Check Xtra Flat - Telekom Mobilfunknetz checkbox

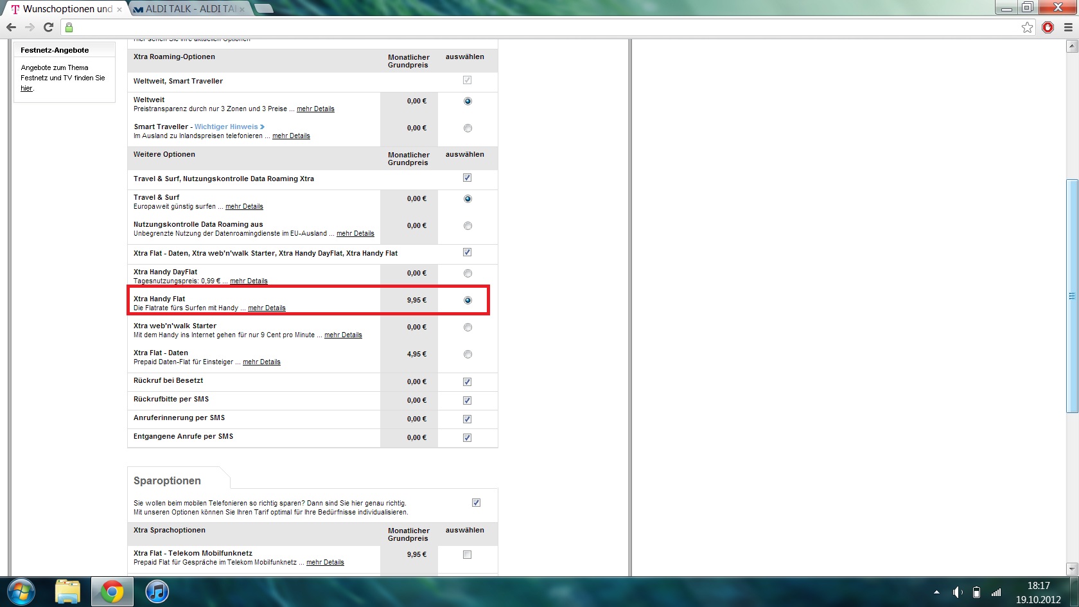(467, 554)
